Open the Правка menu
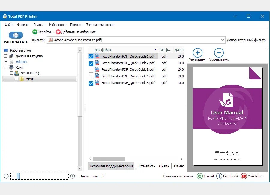270x195 pixels. (x=39, y=25)
